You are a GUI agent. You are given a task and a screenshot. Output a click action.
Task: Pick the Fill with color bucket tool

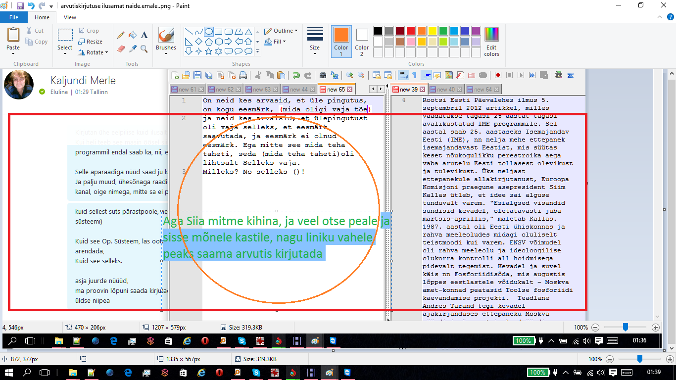pyautogui.click(x=132, y=35)
